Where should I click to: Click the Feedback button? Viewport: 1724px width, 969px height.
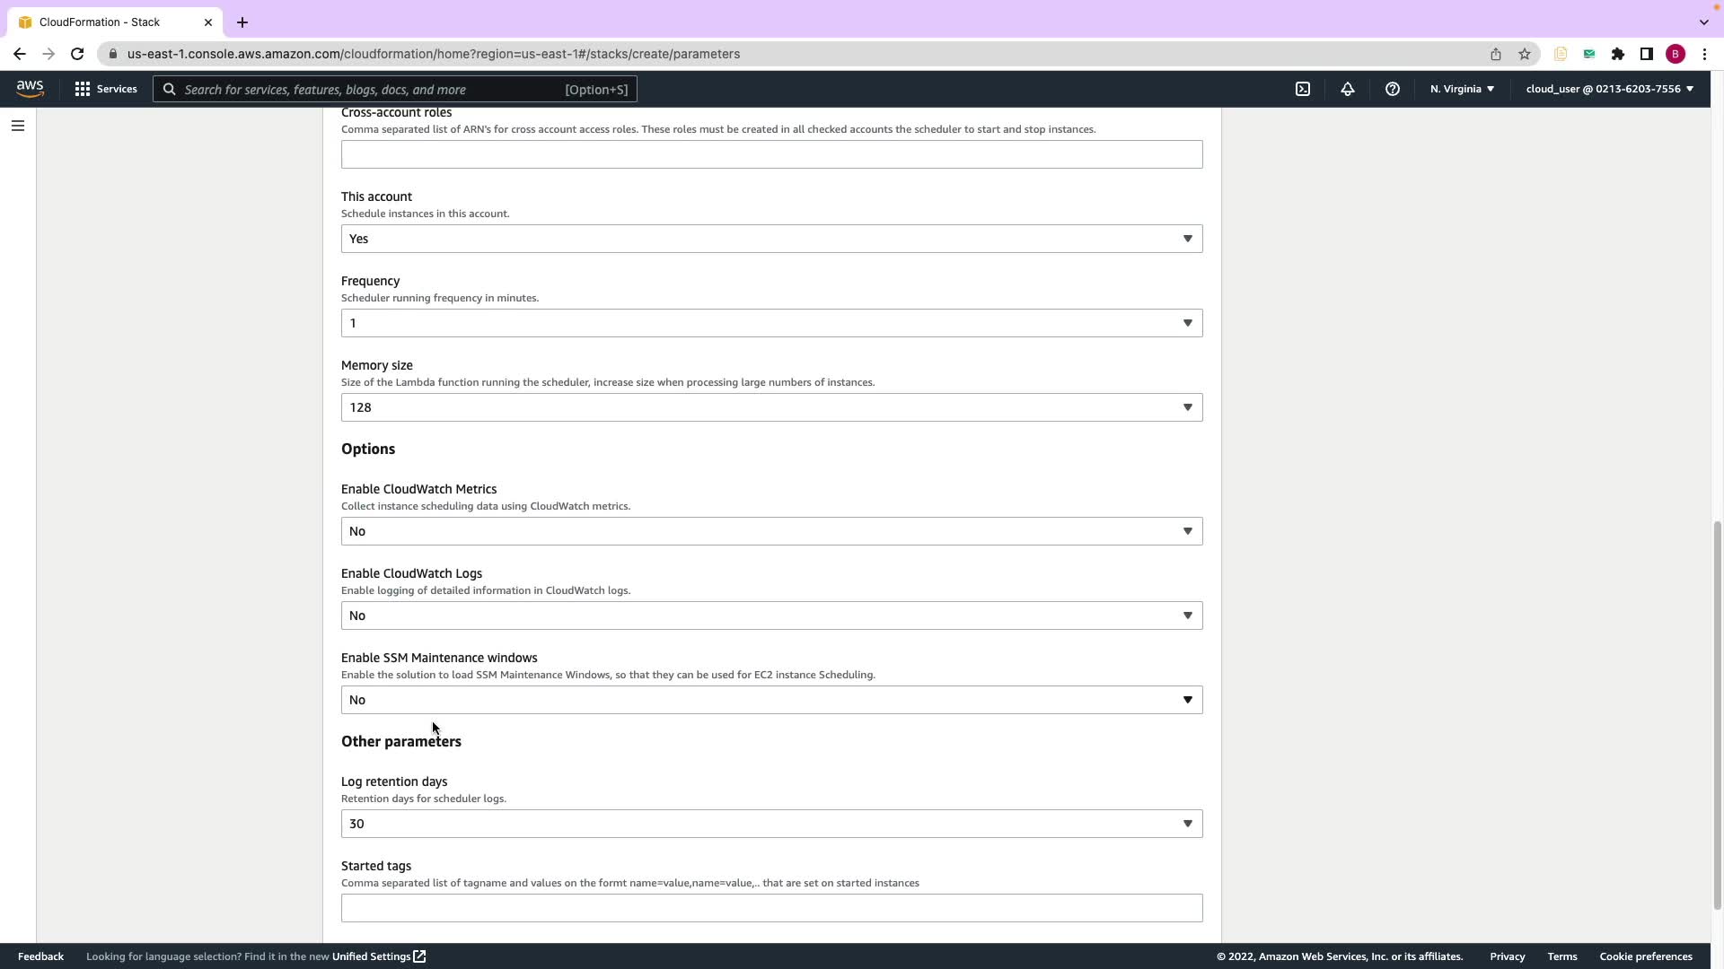pos(40,956)
